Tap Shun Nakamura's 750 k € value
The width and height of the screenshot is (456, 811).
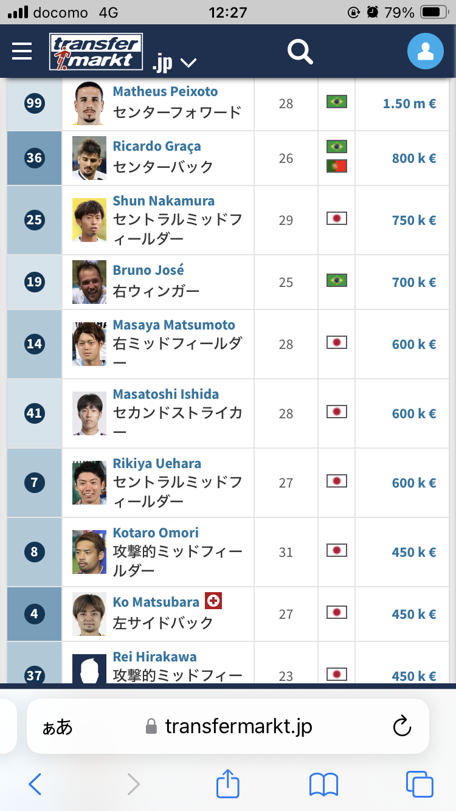pos(414,220)
